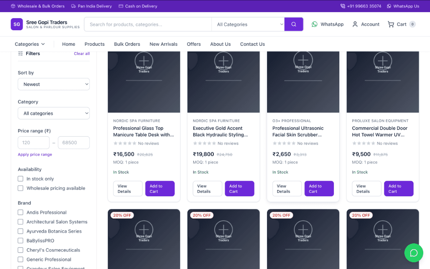Open Professional Ultrasonic Facial Skin Scrubber image

click(x=303, y=82)
